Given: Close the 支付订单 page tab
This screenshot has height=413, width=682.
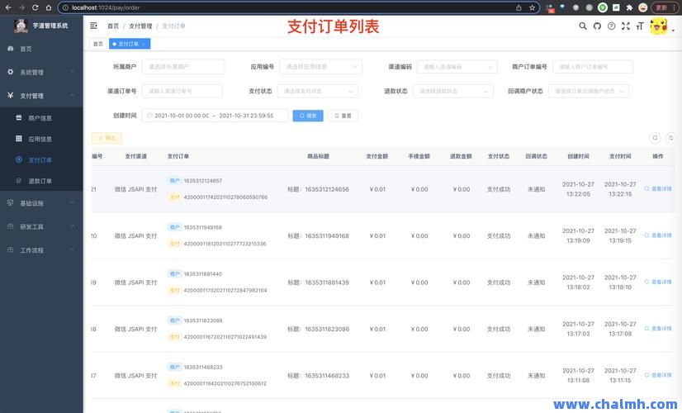Looking at the screenshot, I should [144, 44].
